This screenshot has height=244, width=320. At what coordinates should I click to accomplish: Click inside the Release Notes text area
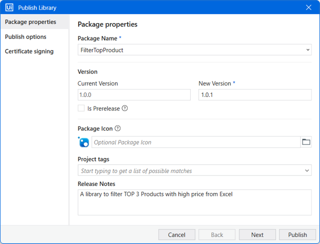(195, 202)
